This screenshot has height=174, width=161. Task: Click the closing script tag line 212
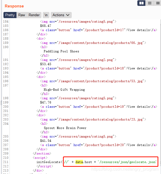click(x=45, y=166)
